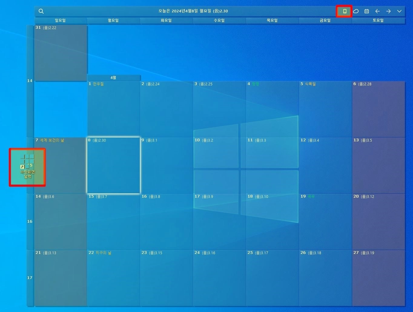
Task: Select April 4 청명 cell
Action: (273, 109)
